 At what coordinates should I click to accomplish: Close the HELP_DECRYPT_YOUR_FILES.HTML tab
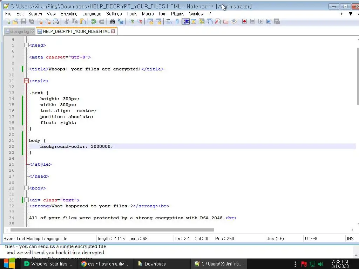(x=113, y=31)
